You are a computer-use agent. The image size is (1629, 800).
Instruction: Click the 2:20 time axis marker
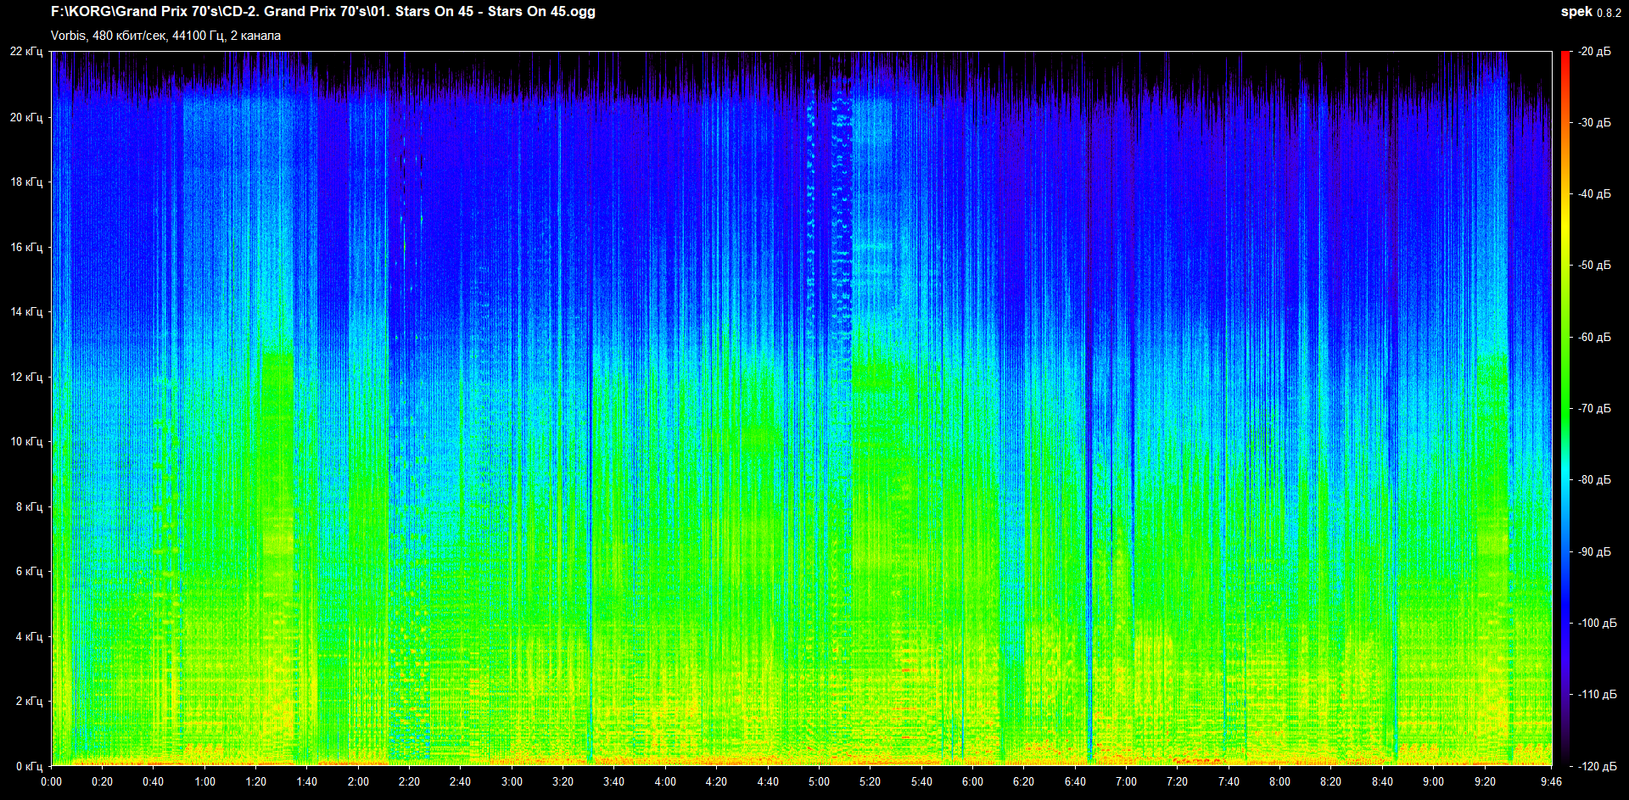(409, 781)
